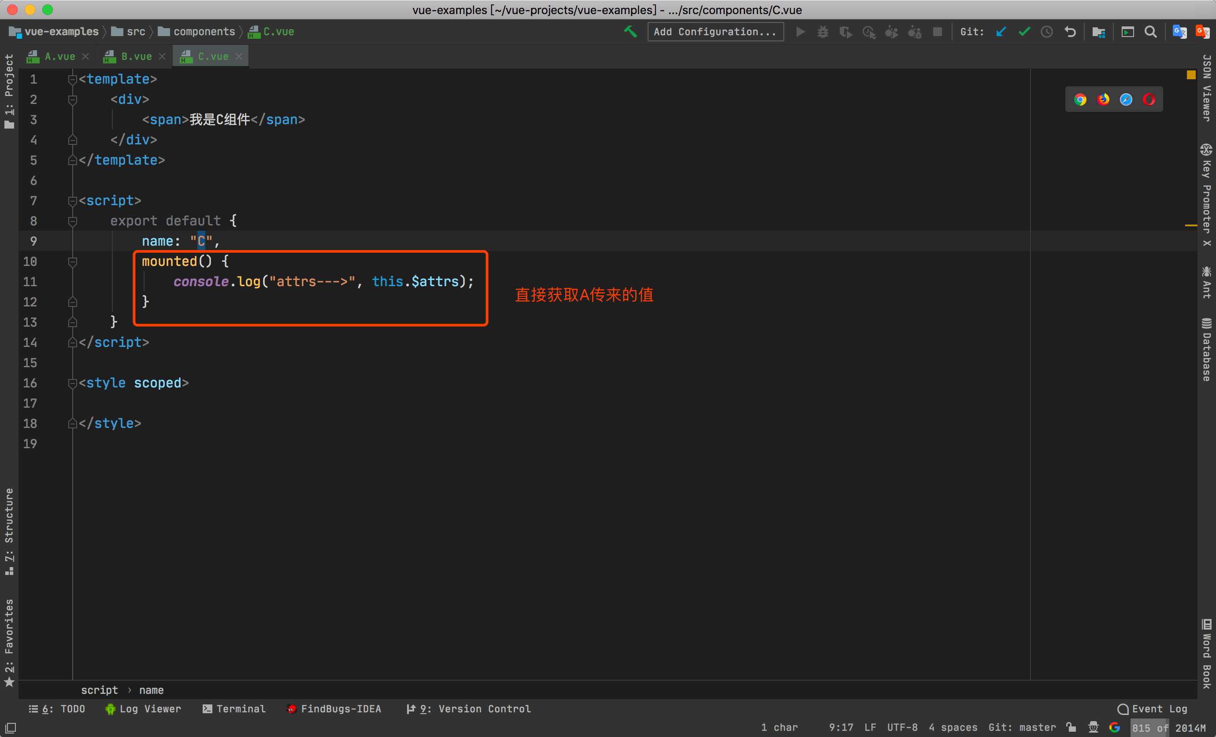Click the read-only lock status icon
1216x737 pixels.
1071,727
